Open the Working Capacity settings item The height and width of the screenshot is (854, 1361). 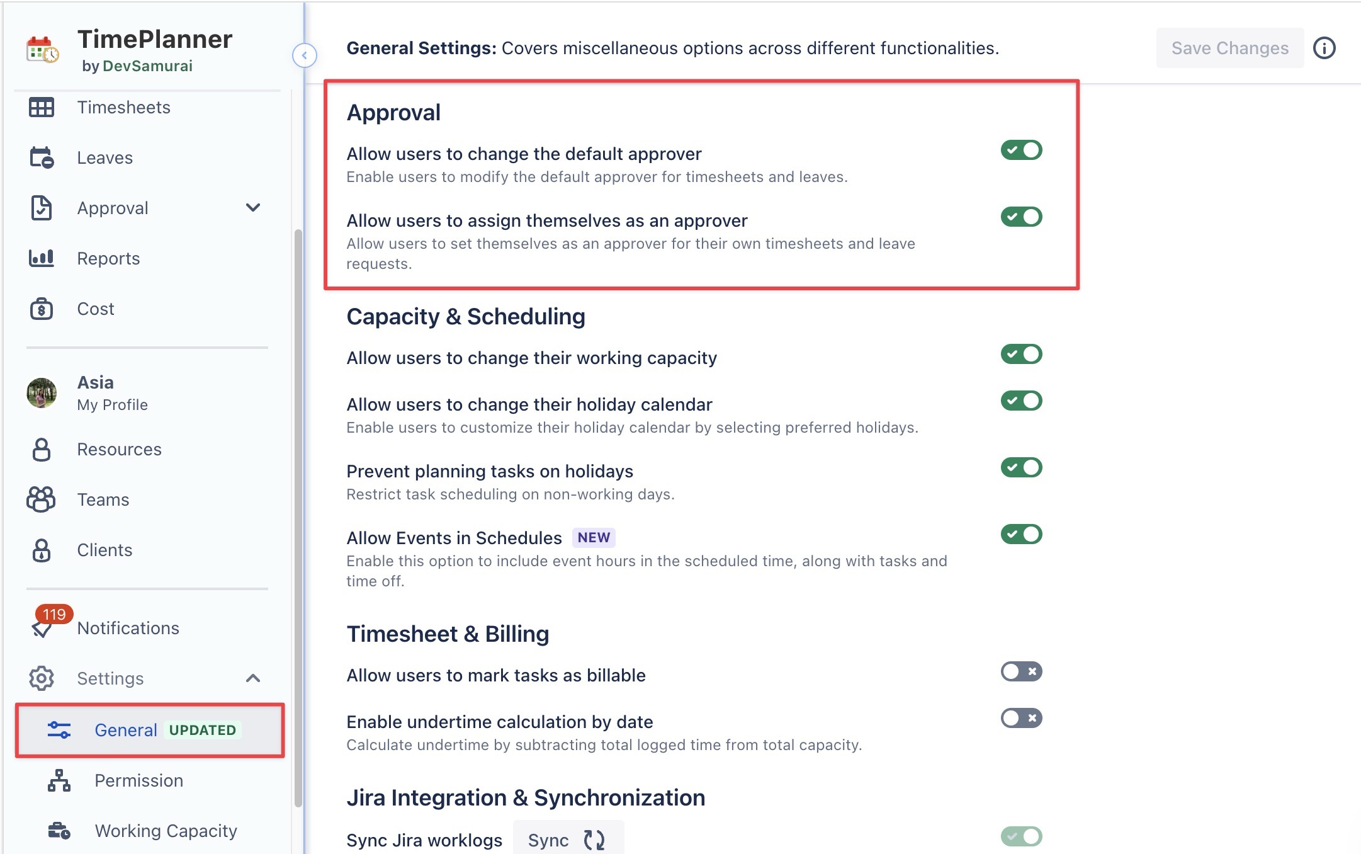(x=166, y=831)
